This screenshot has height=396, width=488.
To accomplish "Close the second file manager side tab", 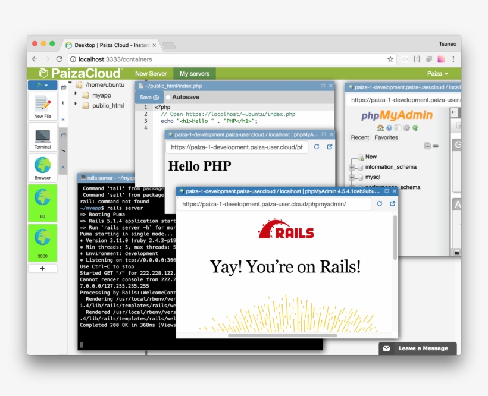I will [63, 167].
